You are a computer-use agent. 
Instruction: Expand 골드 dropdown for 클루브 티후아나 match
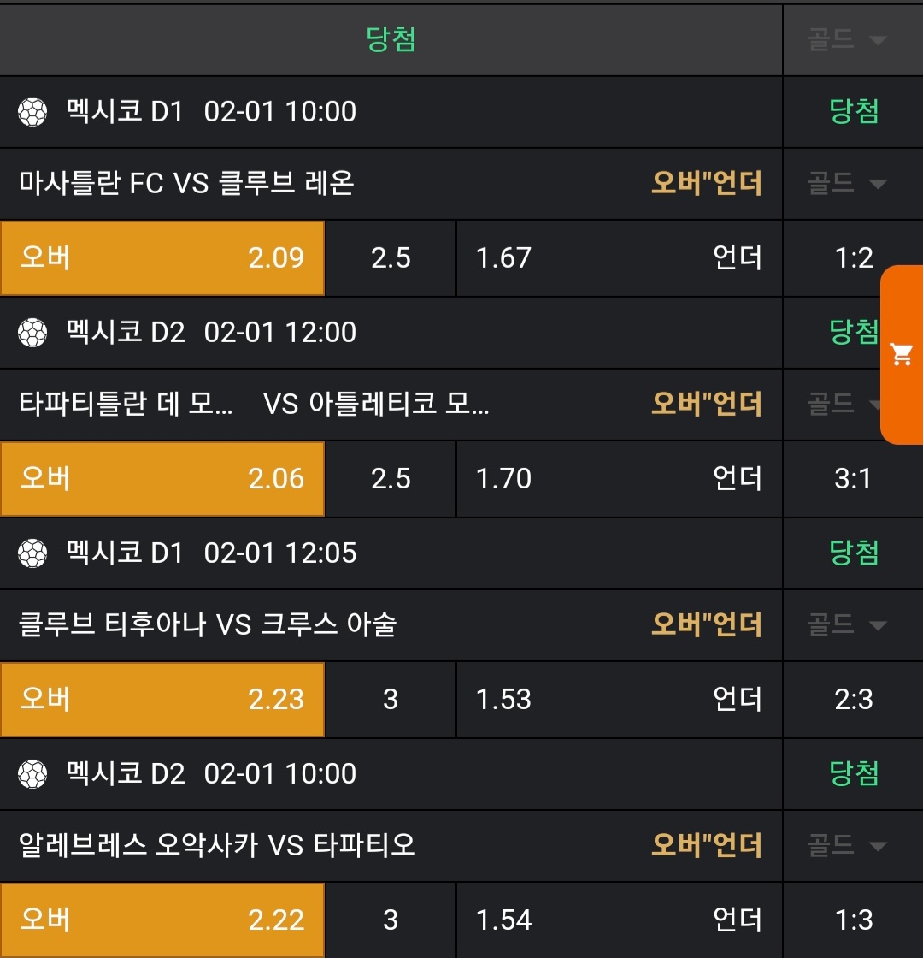[846, 625]
